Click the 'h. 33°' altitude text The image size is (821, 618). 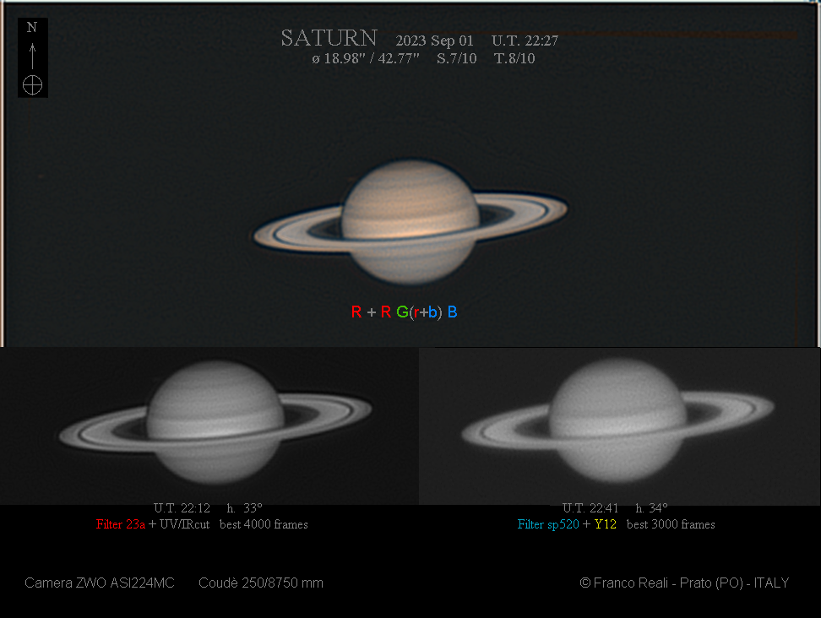(244, 508)
